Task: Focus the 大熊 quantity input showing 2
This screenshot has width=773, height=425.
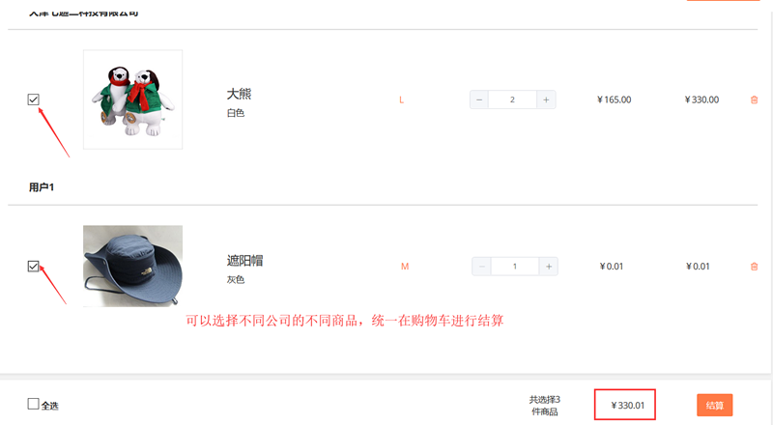Action: click(x=513, y=99)
